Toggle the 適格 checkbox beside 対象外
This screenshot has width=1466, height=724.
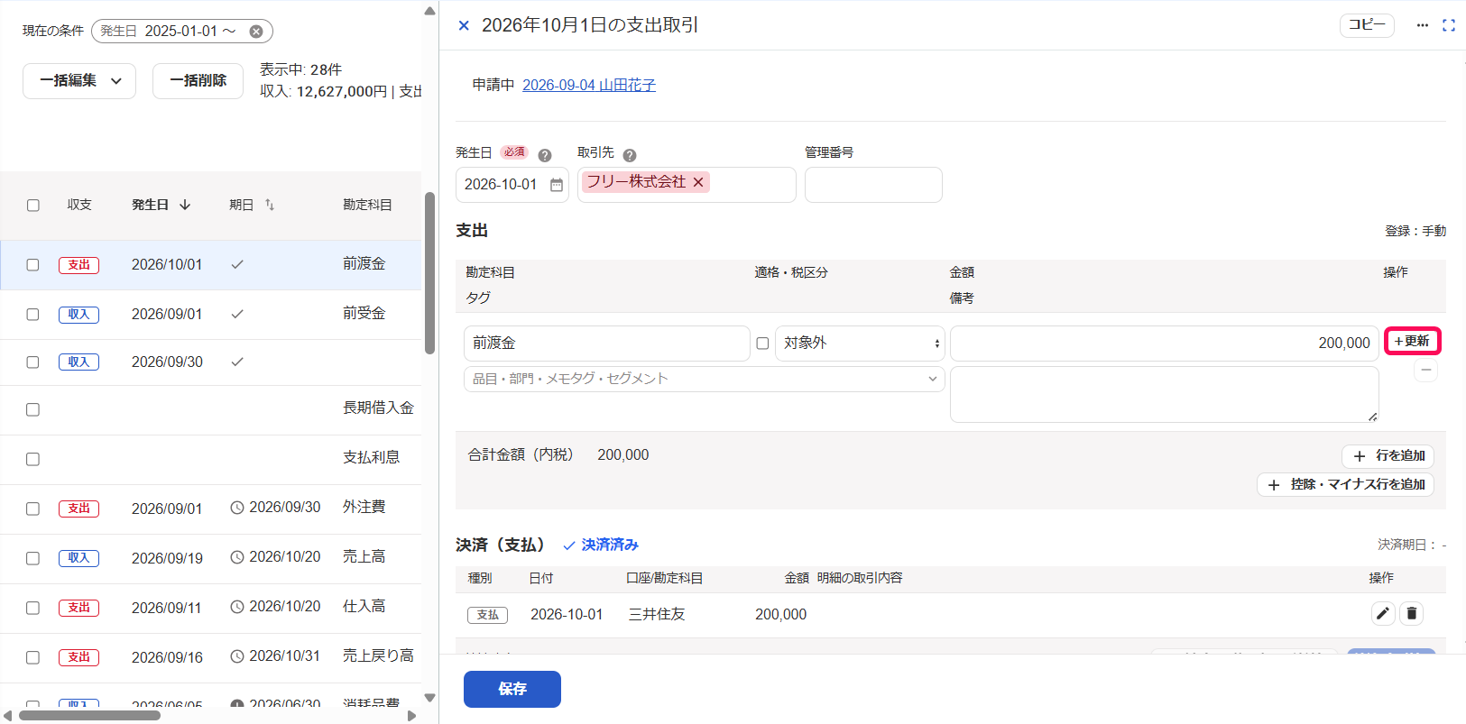click(x=762, y=344)
